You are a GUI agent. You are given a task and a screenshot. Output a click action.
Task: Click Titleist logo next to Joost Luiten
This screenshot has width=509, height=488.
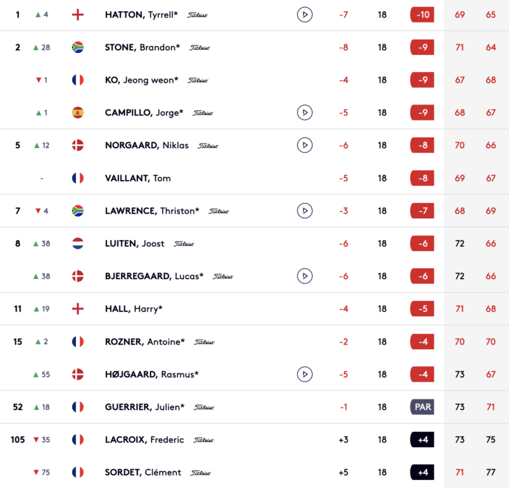(x=184, y=244)
